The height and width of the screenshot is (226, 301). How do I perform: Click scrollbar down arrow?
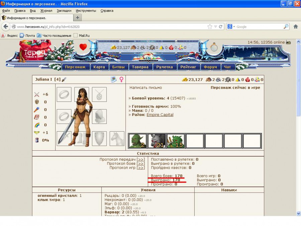(x=299, y=213)
